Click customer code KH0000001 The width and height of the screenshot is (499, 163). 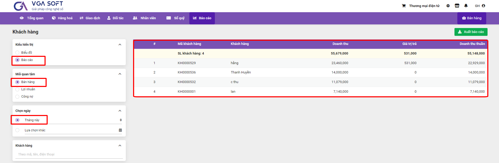[x=187, y=92]
